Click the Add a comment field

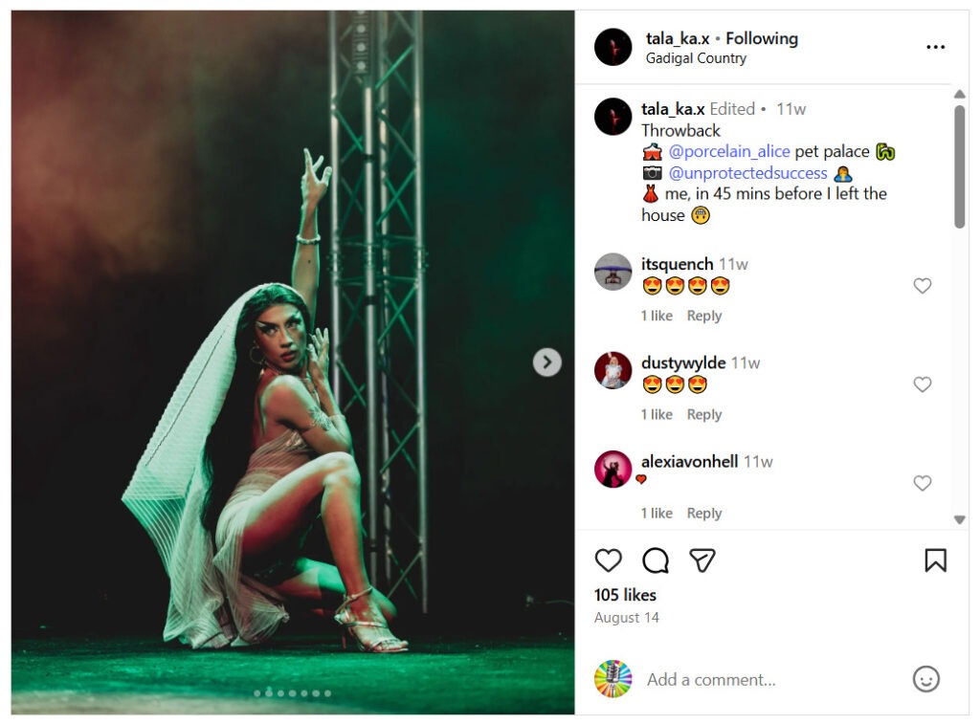click(766, 679)
